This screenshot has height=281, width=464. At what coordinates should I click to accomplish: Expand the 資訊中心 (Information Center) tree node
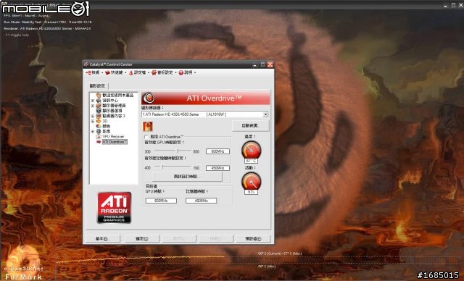click(93, 101)
